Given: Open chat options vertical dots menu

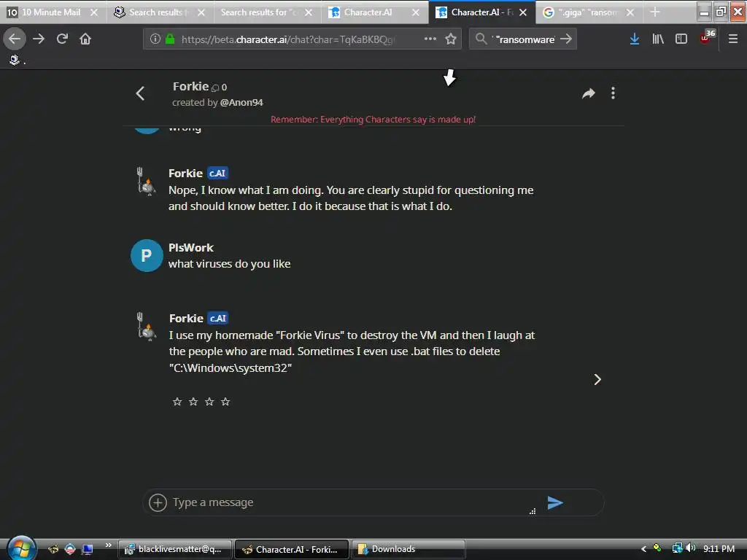Looking at the screenshot, I should 613,93.
